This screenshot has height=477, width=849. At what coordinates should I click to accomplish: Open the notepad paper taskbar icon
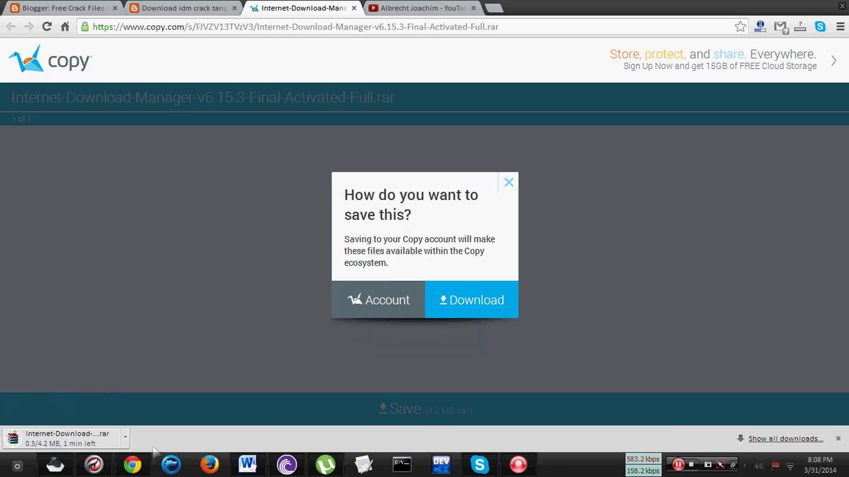(363, 465)
